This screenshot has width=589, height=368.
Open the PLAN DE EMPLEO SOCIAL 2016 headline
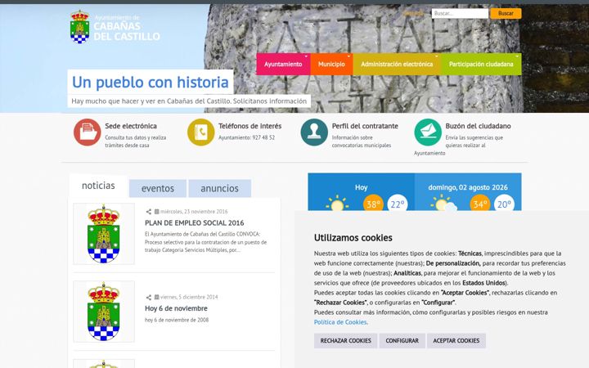195,222
